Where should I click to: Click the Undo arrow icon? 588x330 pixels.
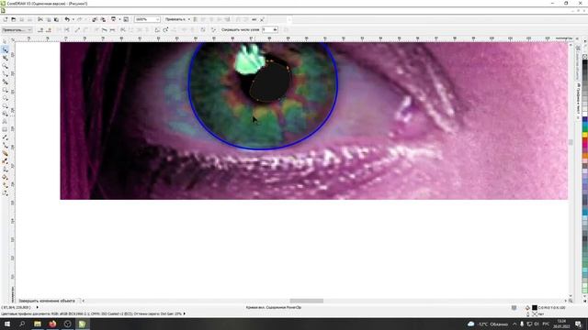pyautogui.click(x=67, y=19)
